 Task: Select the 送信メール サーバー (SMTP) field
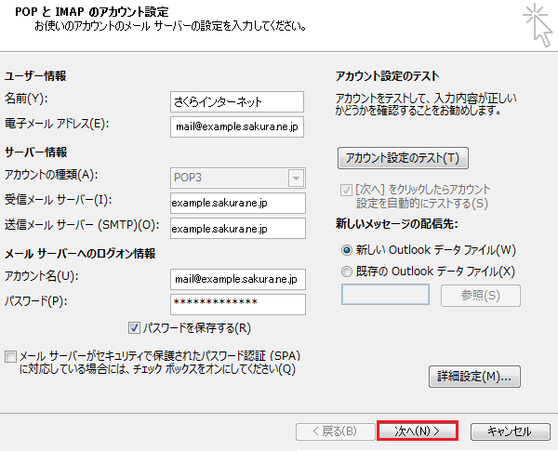pos(237,228)
